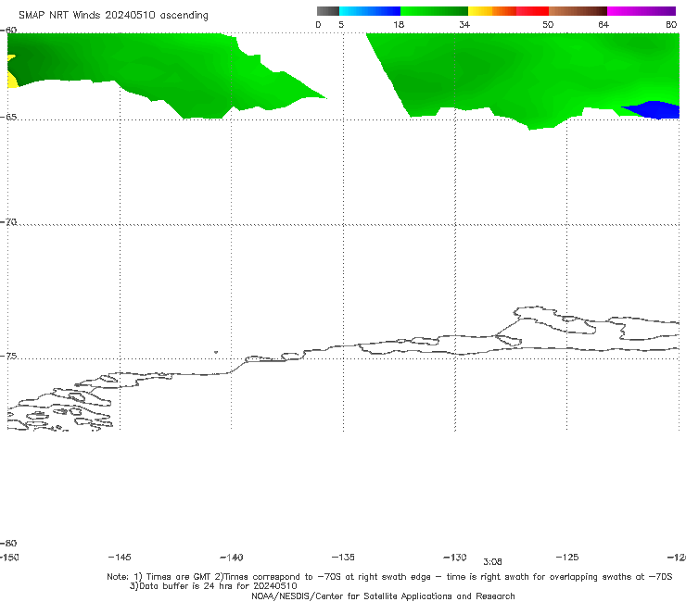Click the color scale label '5'
This screenshot has height=602, width=686.
click(341, 25)
